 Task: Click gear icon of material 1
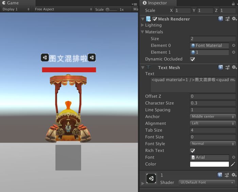(234, 175)
